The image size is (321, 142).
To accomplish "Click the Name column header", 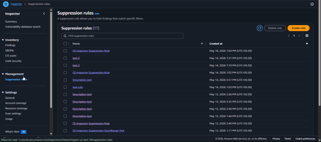I will 76,44.
